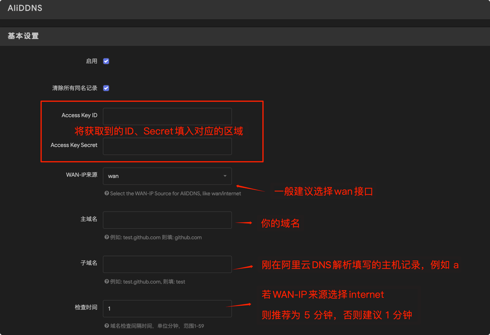Click the 启用 label text
This screenshot has height=335, width=490.
92,61
